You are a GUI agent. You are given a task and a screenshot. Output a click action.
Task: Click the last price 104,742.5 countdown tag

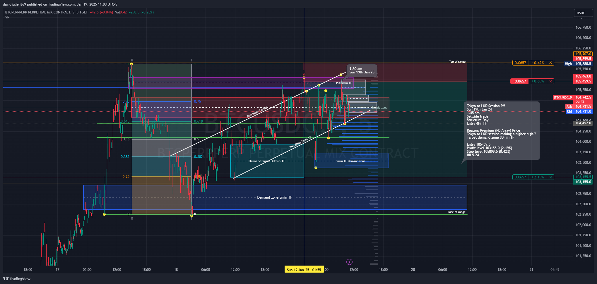[583, 99]
